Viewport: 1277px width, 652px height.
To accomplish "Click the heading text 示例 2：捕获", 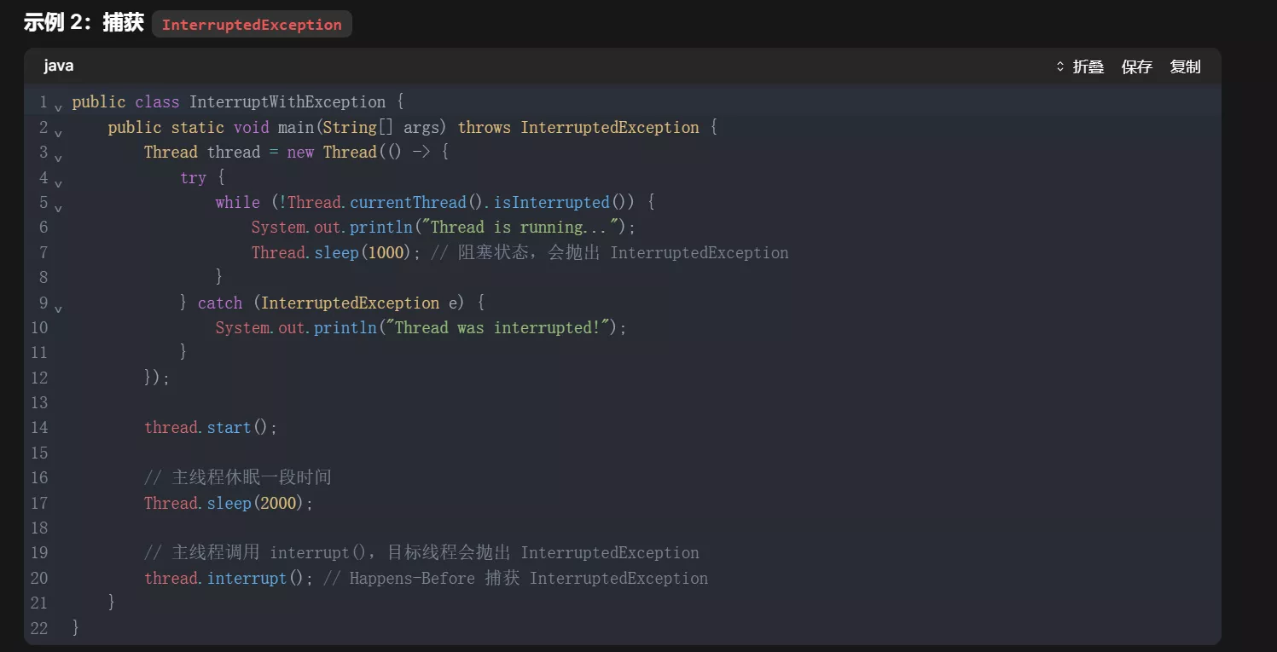I will pos(83,23).
